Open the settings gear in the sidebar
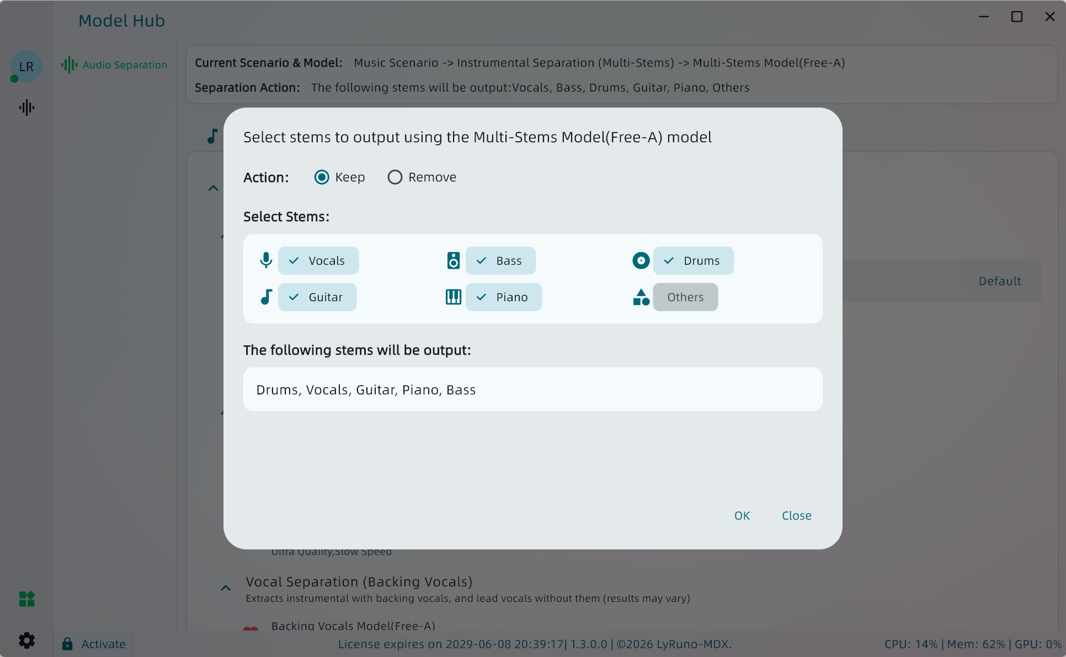1066x657 pixels. pos(26,640)
